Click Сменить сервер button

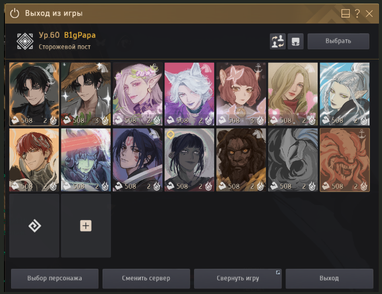146,278
